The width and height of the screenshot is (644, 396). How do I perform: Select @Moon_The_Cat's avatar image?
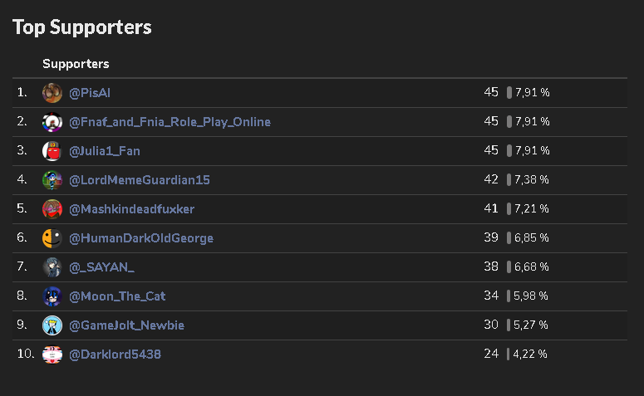52,296
